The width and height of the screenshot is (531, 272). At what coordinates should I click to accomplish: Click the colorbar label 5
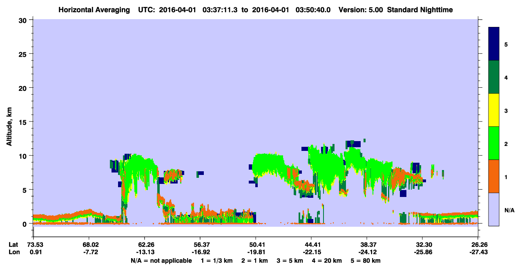click(506, 44)
